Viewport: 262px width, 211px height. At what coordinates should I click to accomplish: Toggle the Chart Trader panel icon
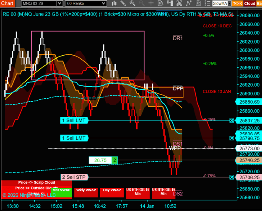click(x=170, y=3)
